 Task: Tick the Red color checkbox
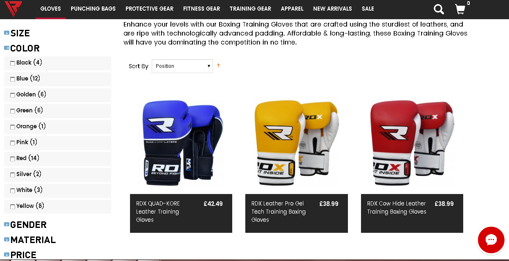tap(12, 159)
